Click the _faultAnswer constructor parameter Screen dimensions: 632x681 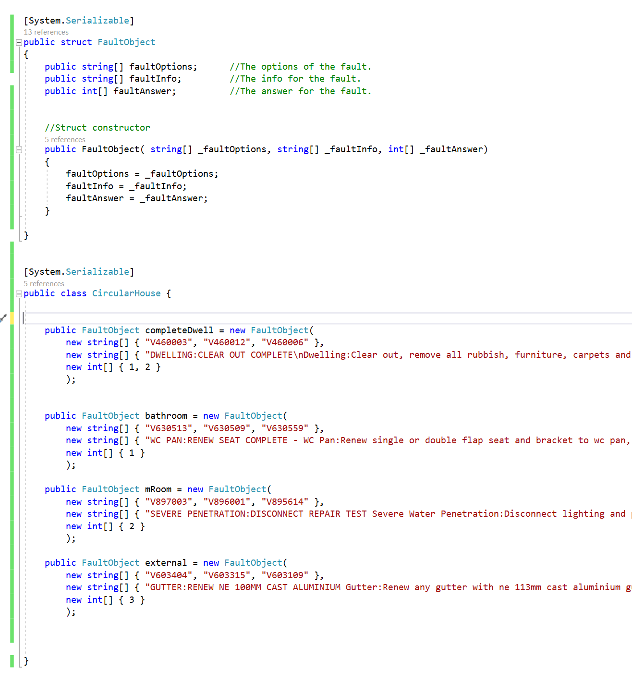click(x=451, y=149)
